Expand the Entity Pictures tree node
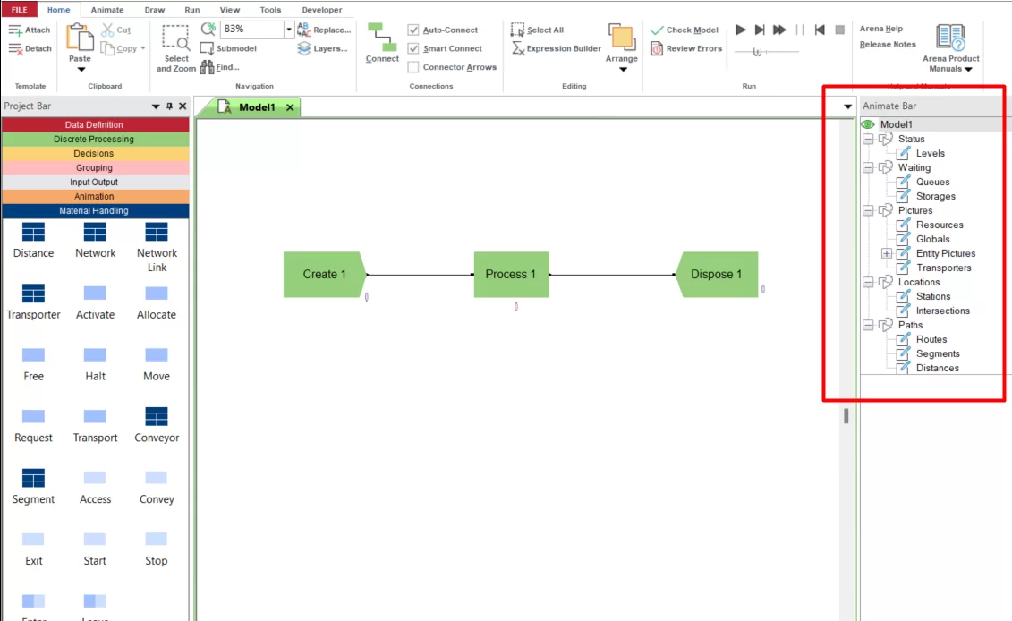 coord(887,254)
